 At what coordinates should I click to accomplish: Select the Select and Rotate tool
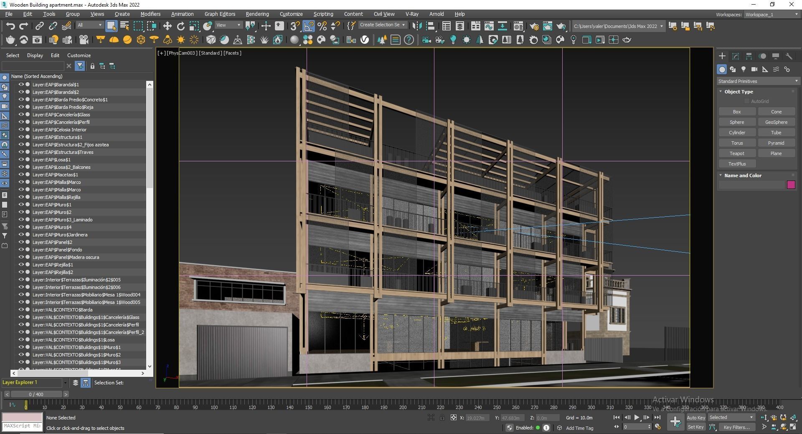[180, 26]
